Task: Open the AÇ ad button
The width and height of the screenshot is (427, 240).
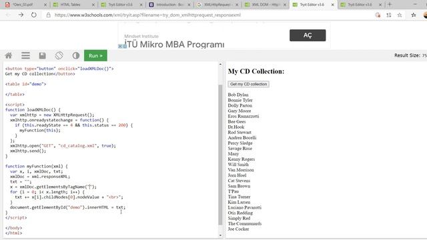Action: click(x=308, y=35)
